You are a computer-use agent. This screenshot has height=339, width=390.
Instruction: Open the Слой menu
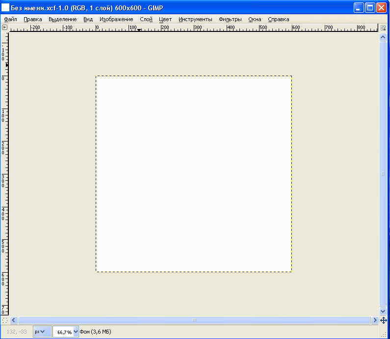tap(146, 19)
